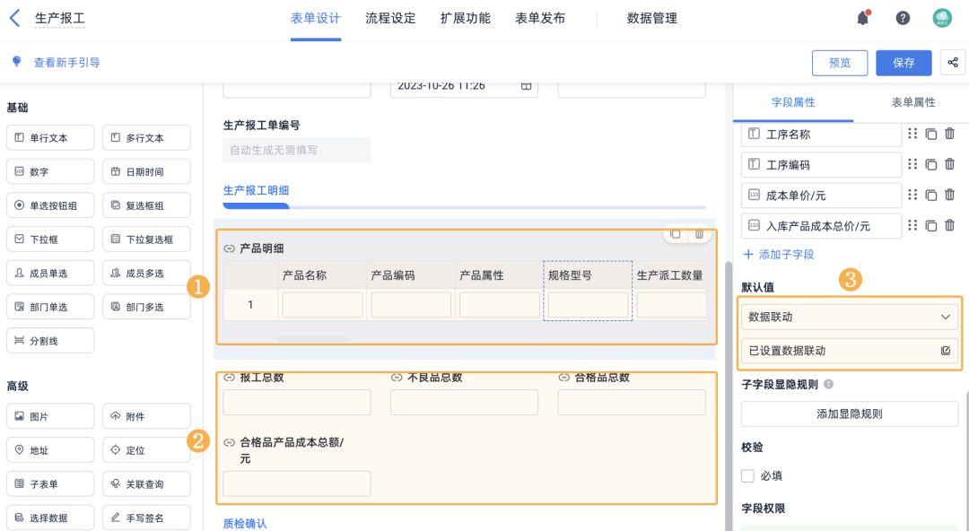Select the 工序名称 subfield row
This screenshot has width=969, height=531.
(821, 135)
